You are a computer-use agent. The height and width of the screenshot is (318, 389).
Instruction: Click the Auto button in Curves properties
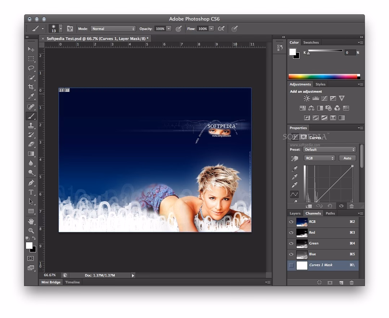[x=347, y=158]
